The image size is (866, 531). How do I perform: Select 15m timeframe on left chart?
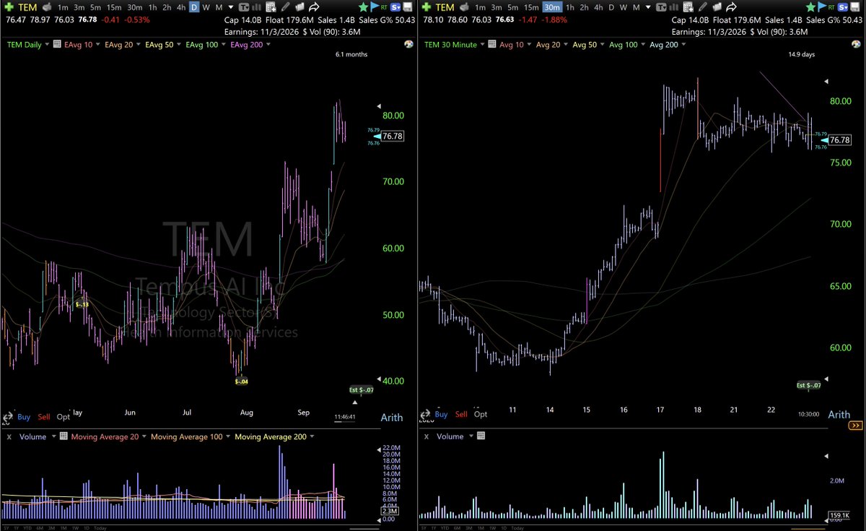(x=114, y=7)
